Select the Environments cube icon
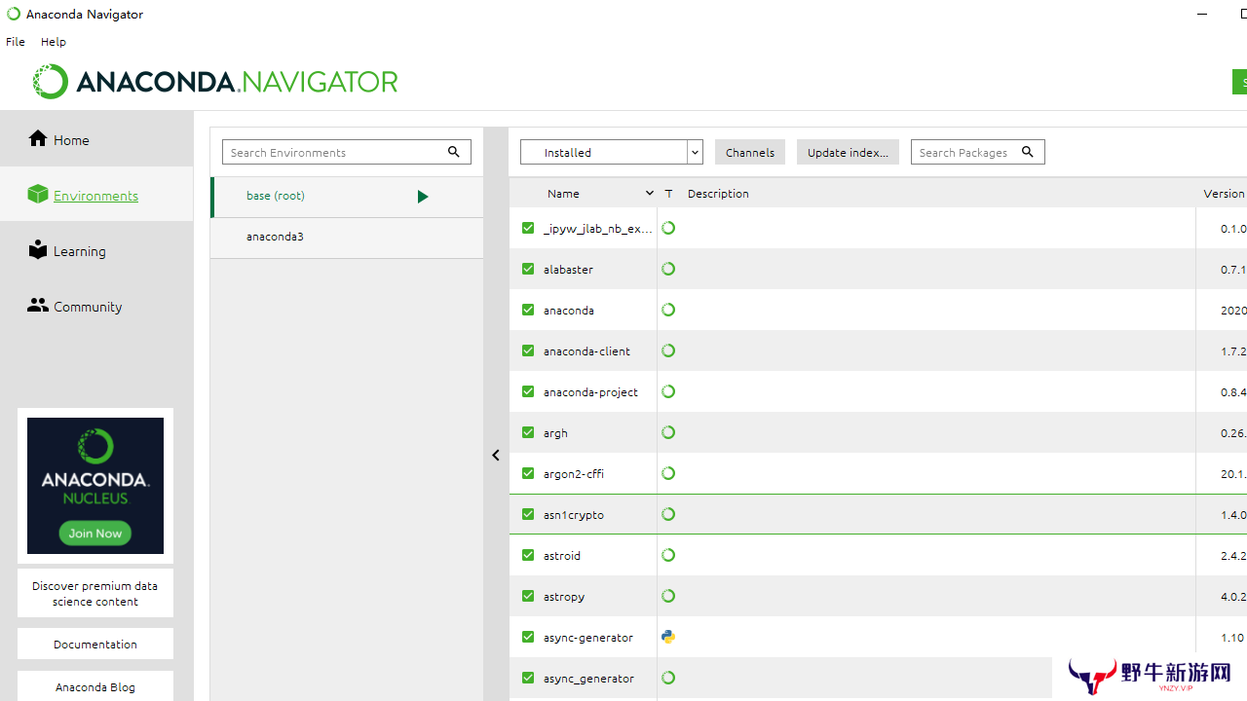Screen dimensions: 1247x701 38,194
